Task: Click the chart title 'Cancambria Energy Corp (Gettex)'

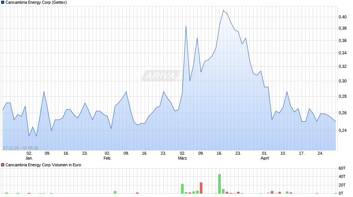Action: [36, 3]
